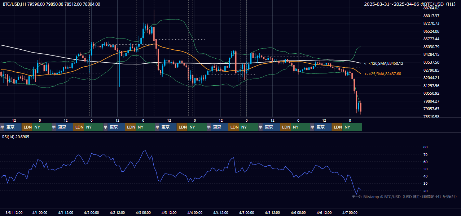Select the 4/1 00:00 time label
461x216 pixels.
tap(40, 212)
